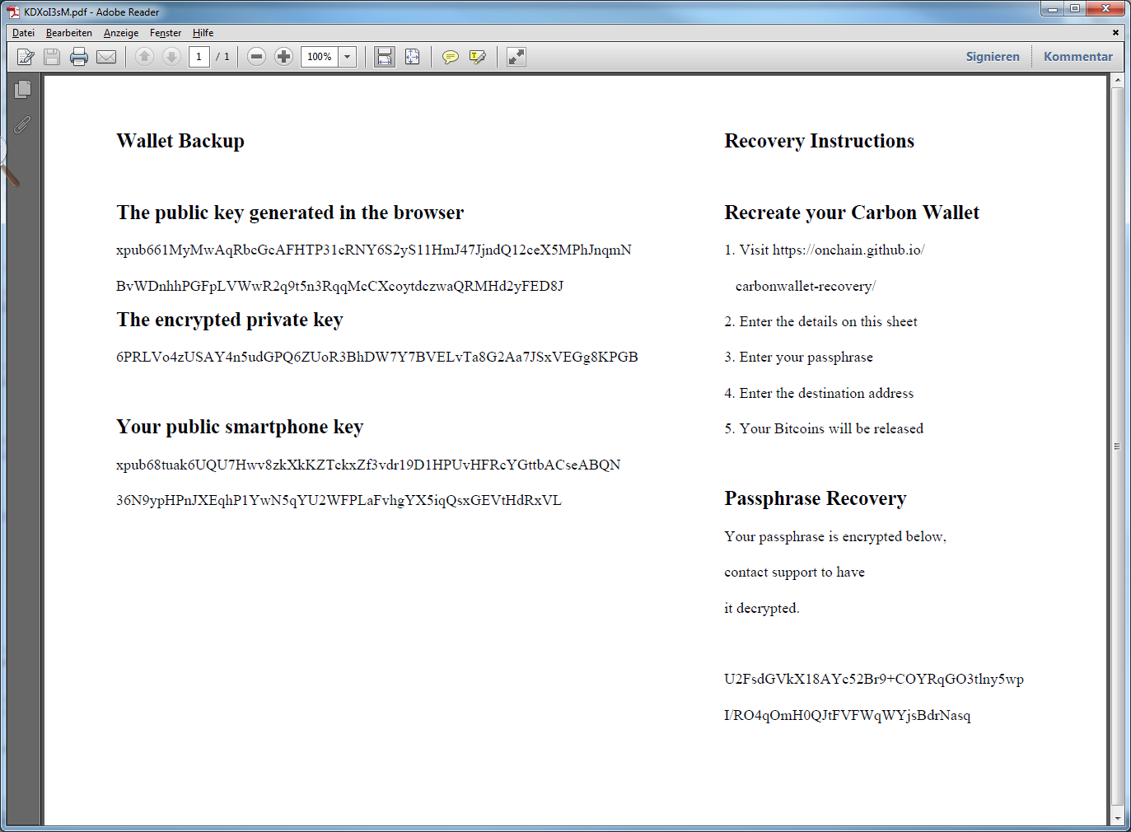This screenshot has height=832, width=1131.
Task: Add a sticky note comment
Action: click(x=450, y=57)
